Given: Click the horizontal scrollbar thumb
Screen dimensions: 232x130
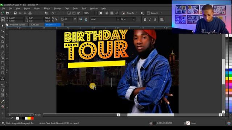Looking at the screenshot, I should [x=151, y=115].
